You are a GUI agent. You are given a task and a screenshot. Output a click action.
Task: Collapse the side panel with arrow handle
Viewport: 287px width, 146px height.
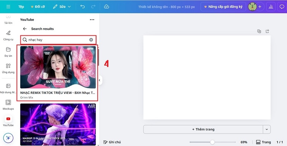pyautogui.click(x=100, y=80)
